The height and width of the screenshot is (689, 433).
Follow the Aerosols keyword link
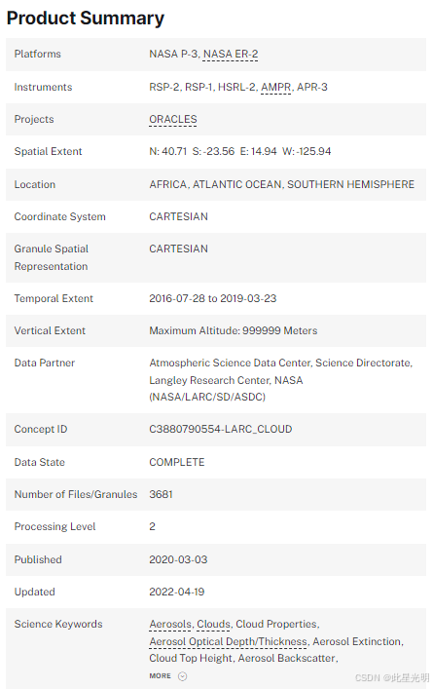tap(170, 624)
